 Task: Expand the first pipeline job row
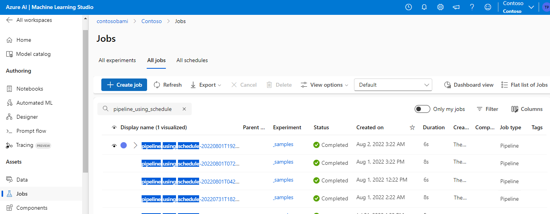pos(135,145)
